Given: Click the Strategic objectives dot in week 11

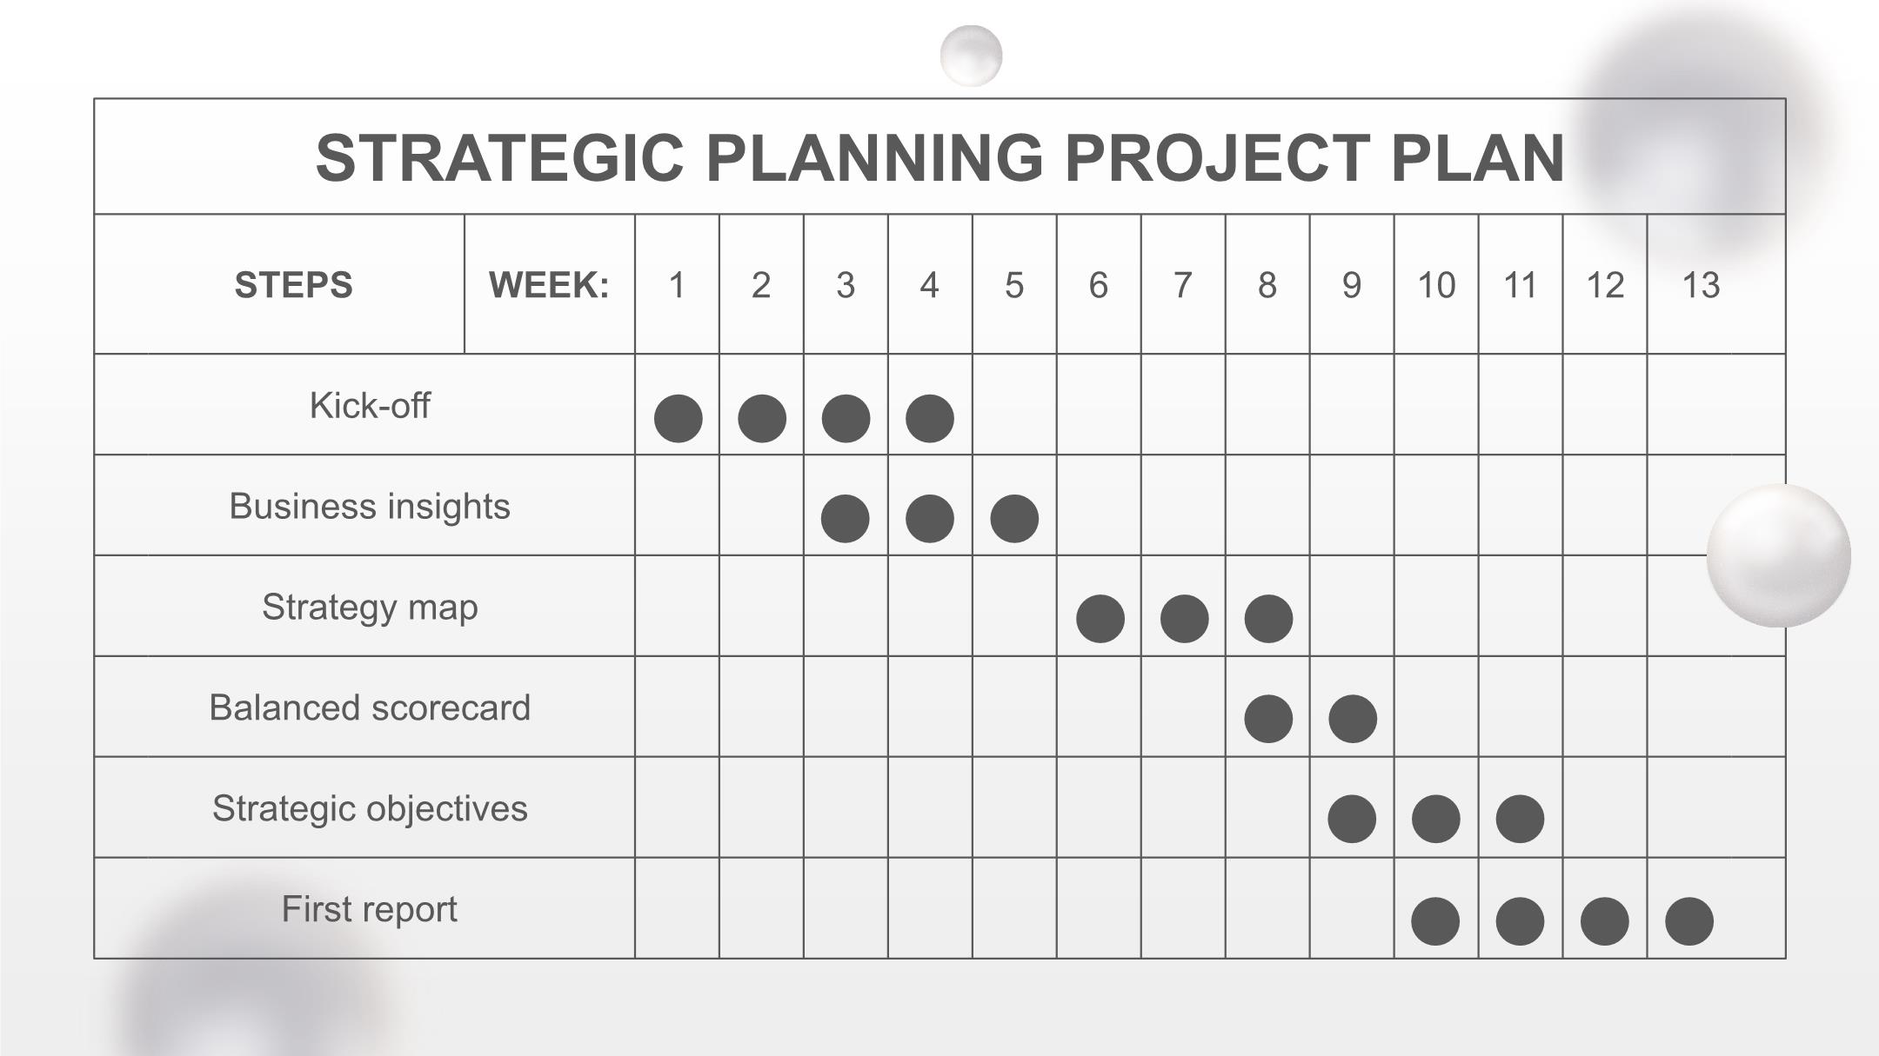Looking at the screenshot, I should pyautogui.click(x=1520, y=819).
